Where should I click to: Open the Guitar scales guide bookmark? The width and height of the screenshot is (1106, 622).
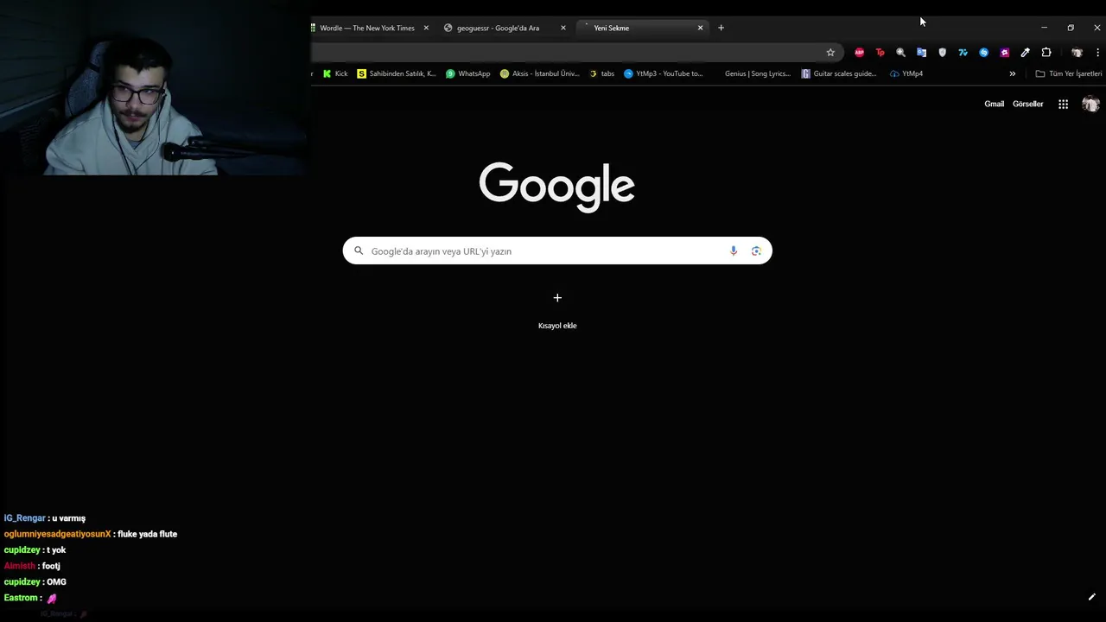[x=839, y=73]
